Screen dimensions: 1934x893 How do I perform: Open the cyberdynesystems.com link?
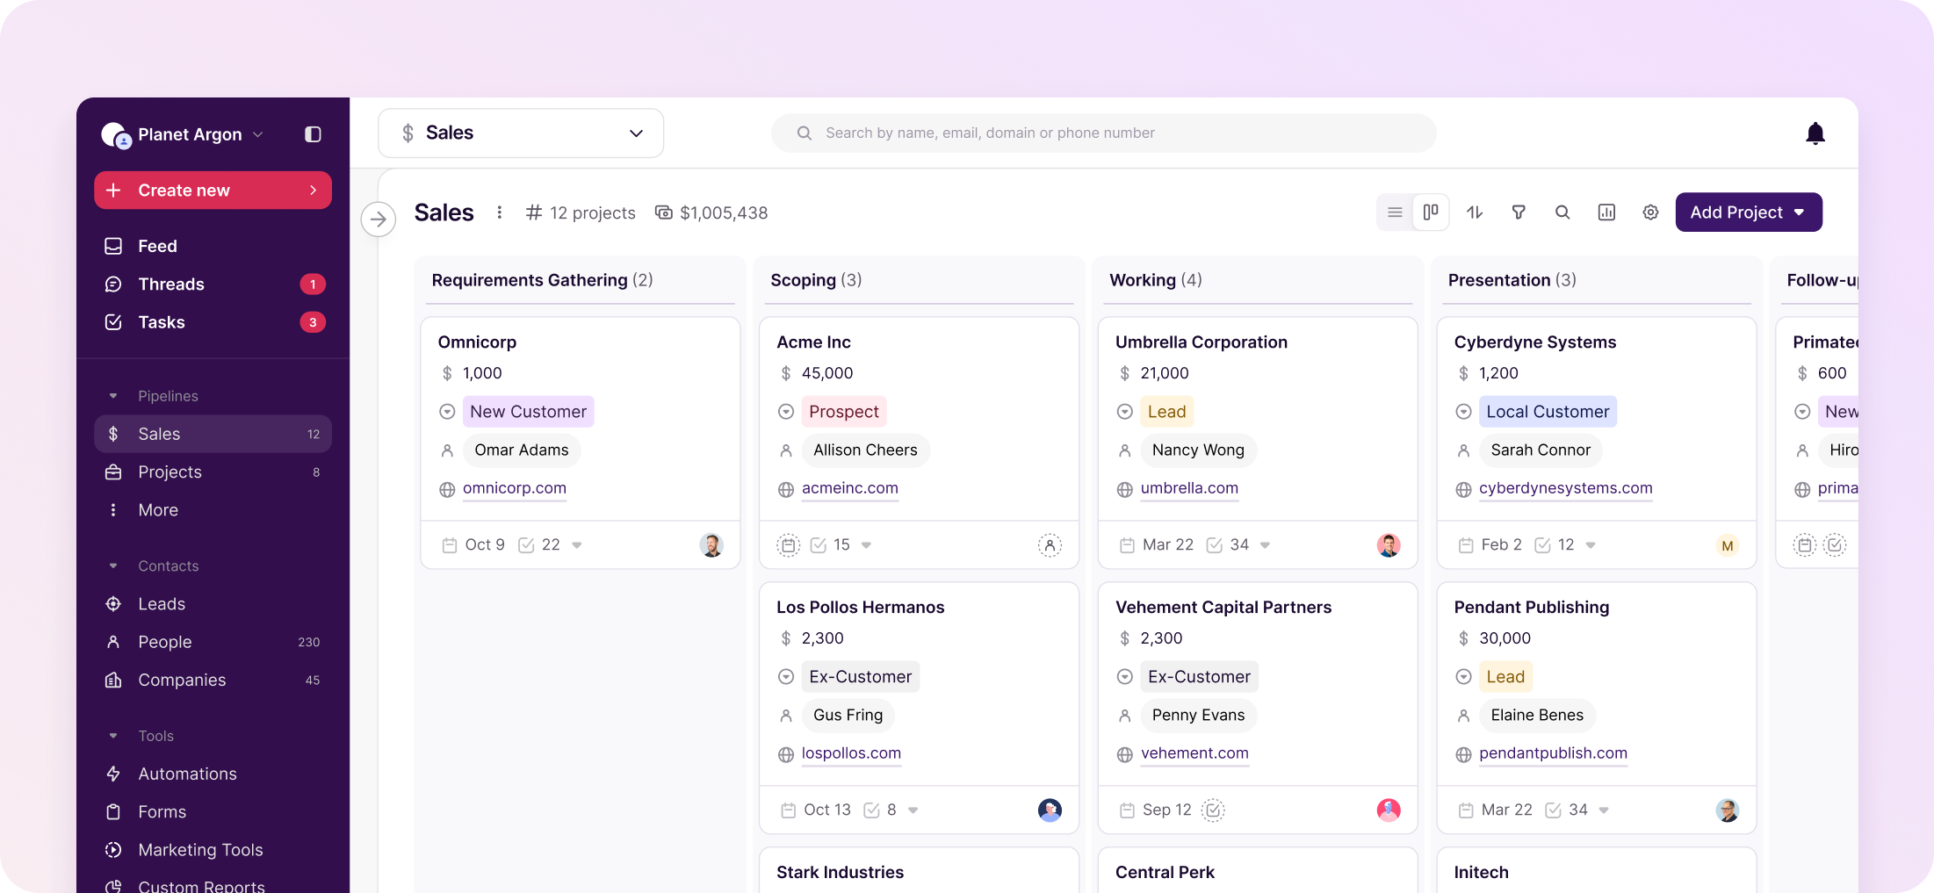pyautogui.click(x=1565, y=488)
